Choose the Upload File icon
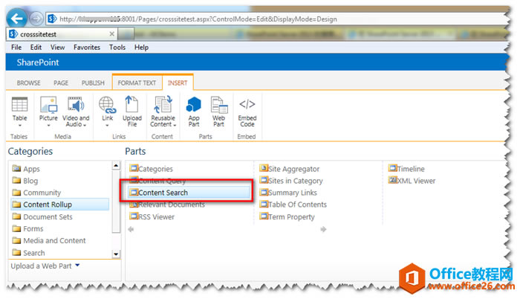 [131, 104]
